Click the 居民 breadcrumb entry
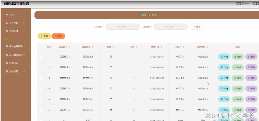 coord(154,15)
